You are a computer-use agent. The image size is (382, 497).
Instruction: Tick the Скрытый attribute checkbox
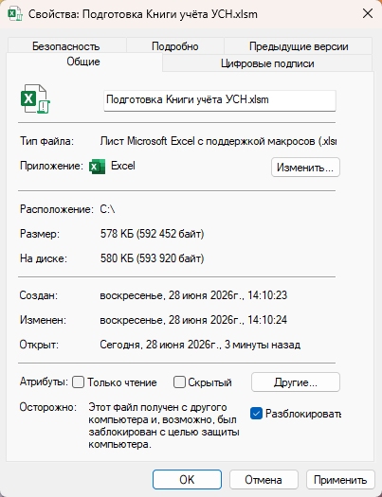tap(179, 382)
